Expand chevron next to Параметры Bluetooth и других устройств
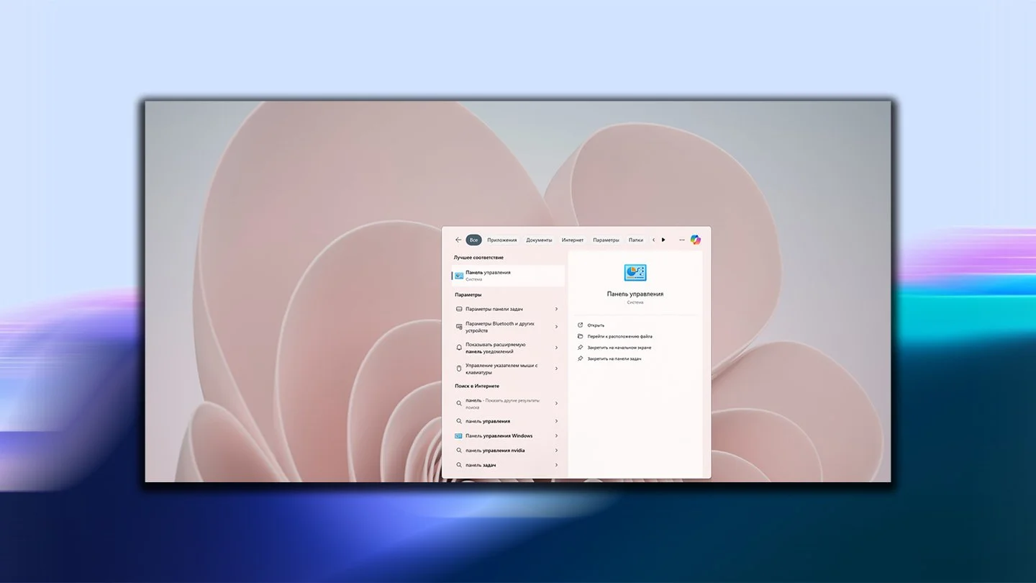 click(x=556, y=327)
